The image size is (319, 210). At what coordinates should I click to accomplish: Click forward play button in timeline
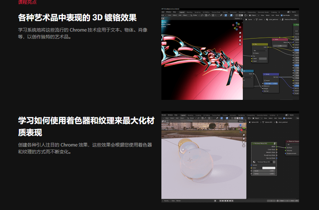pyautogui.click(x=227, y=201)
